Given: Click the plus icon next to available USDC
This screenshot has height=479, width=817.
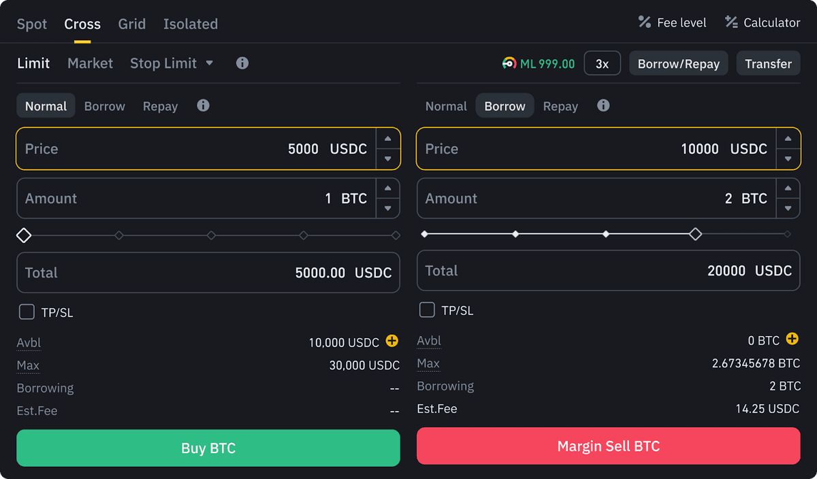Looking at the screenshot, I should 392,342.
